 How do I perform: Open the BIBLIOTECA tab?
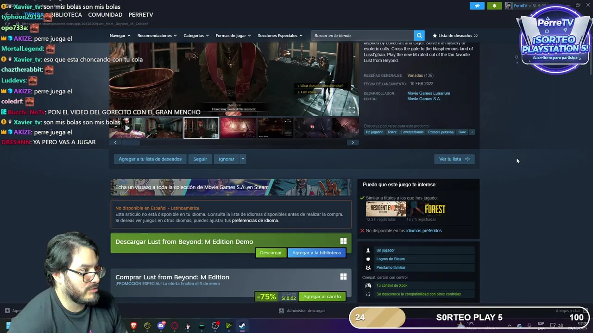coord(67,15)
